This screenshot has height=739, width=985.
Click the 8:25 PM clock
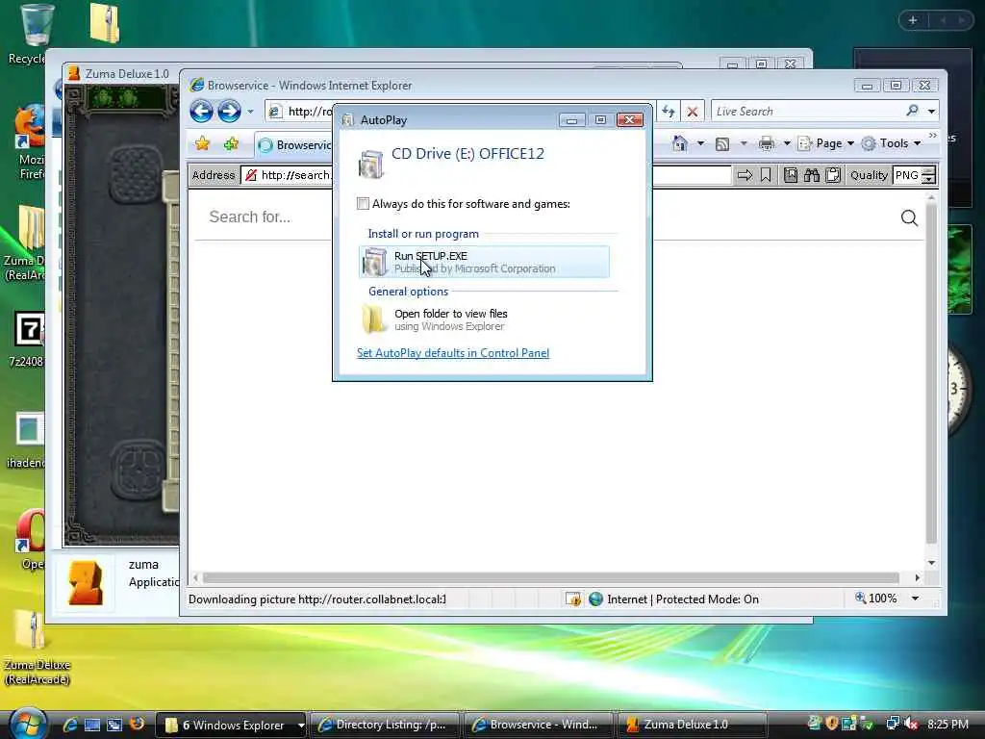click(947, 724)
